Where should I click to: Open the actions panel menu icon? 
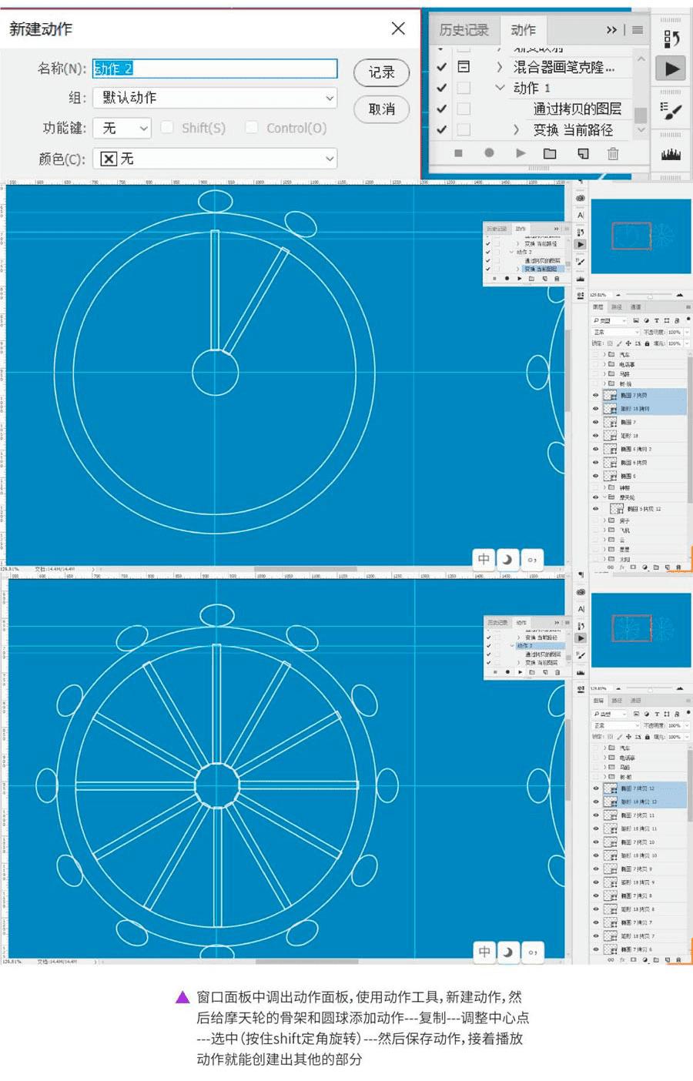638,30
